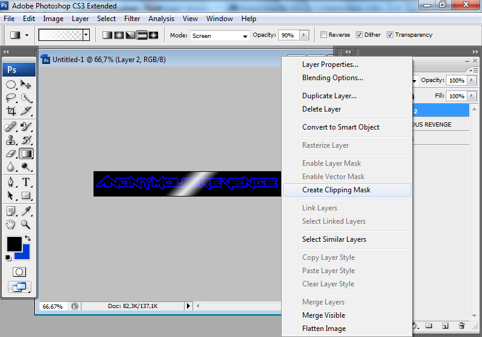This screenshot has height=337, width=482.
Task: Open the Layers panel options menu
Action: pyautogui.click(x=474, y=71)
